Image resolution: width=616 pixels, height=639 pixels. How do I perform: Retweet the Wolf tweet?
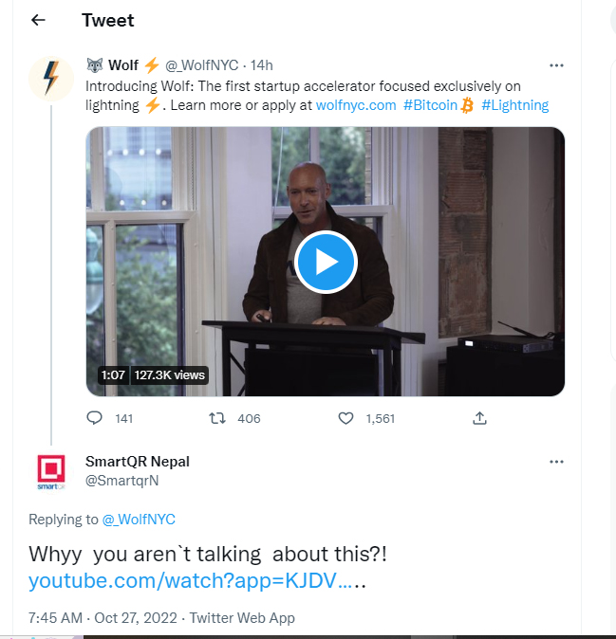(x=216, y=418)
